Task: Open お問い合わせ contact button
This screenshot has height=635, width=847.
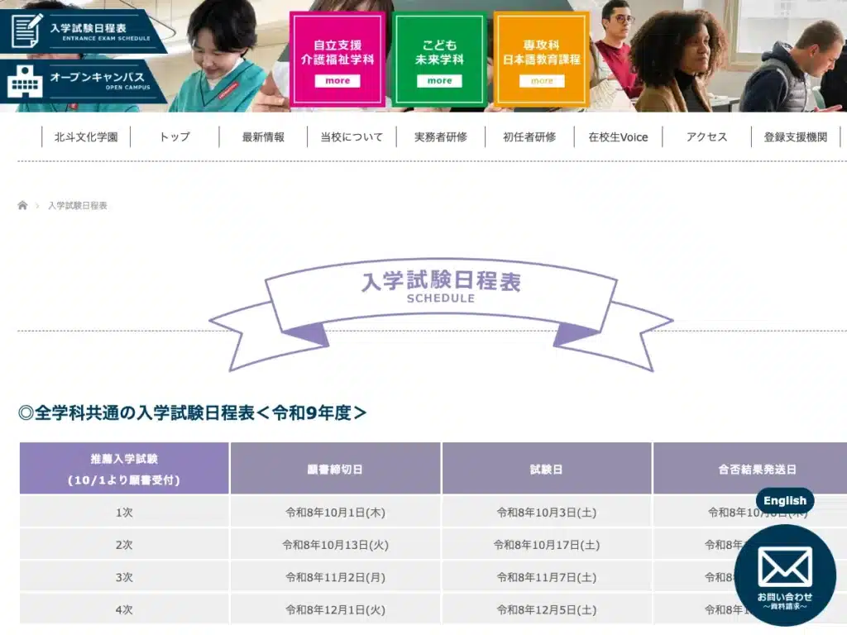Action: click(785, 575)
